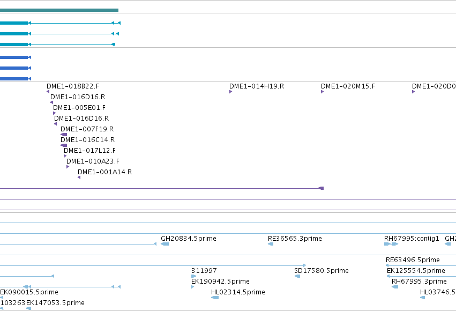Select the DME1-014H19.R label
The image size is (456, 311).
pyautogui.click(x=257, y=86)
